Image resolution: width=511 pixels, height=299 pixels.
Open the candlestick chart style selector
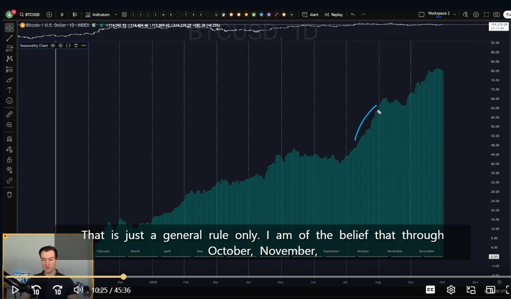click(75, 14)
